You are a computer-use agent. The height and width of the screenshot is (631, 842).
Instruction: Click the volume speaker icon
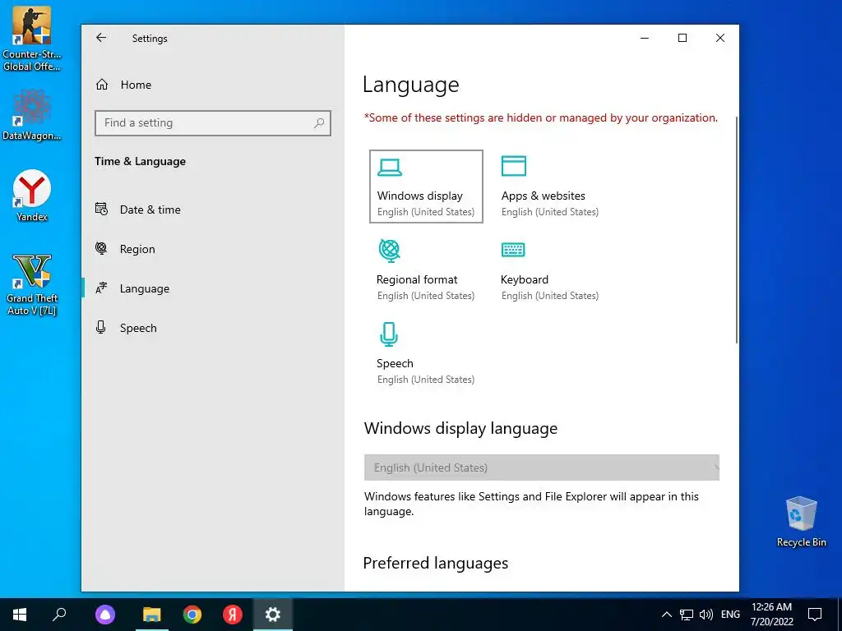[x=706, y=615]
